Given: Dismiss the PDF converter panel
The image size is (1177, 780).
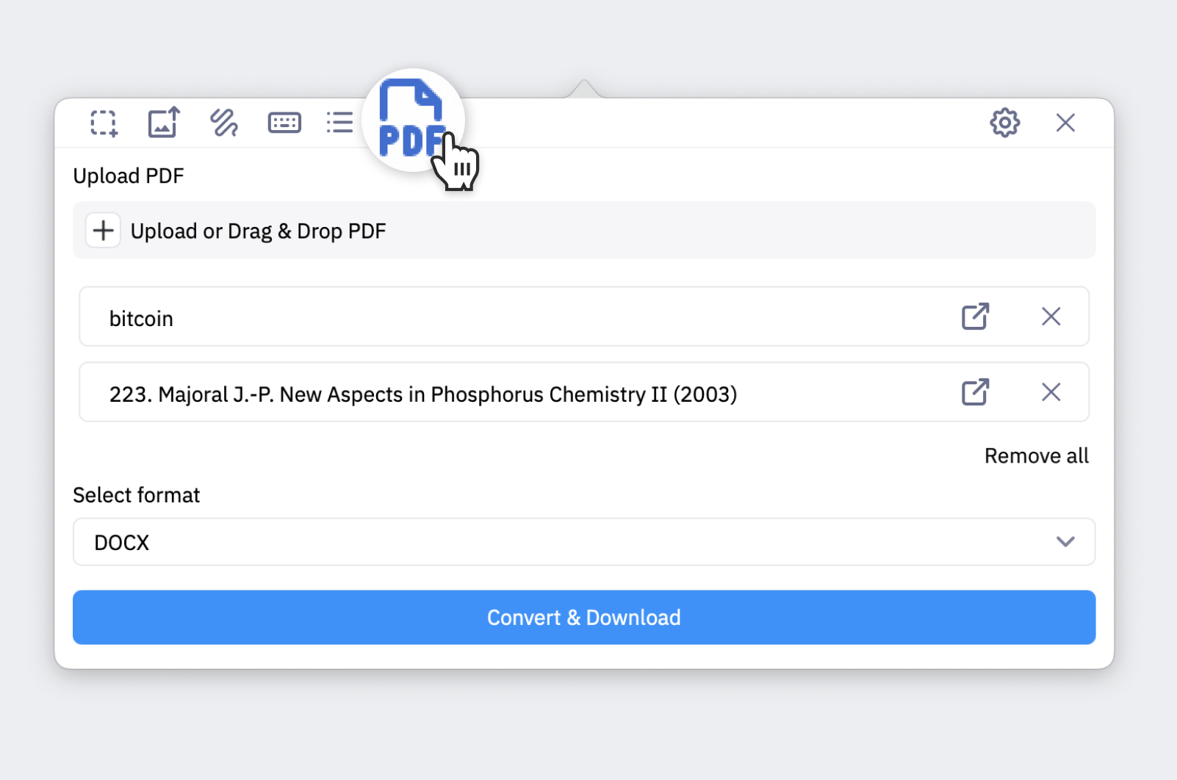Looking at the screenshot, I should point(1065,122).
